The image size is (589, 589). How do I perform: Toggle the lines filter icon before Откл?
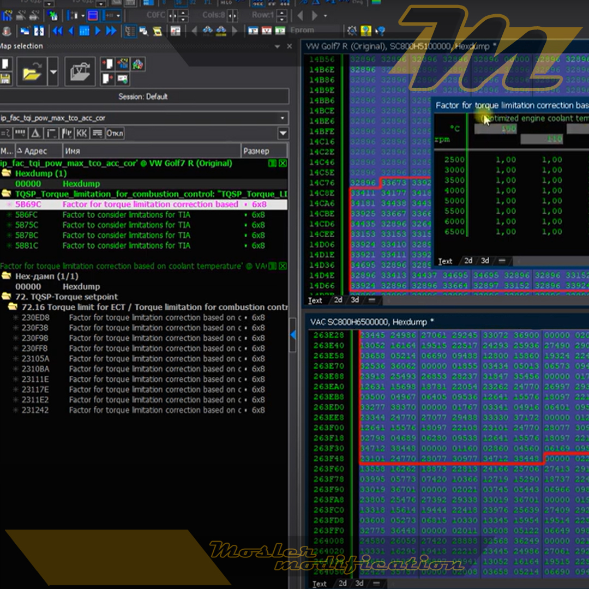(97, 134)
